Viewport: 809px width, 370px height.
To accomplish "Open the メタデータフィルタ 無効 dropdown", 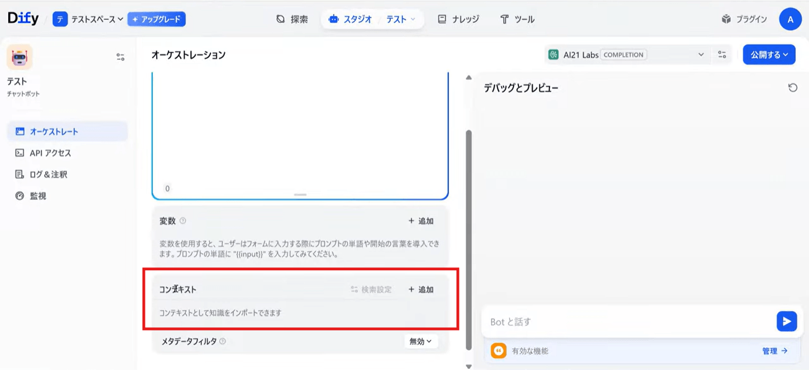I will tap(421, 342).
